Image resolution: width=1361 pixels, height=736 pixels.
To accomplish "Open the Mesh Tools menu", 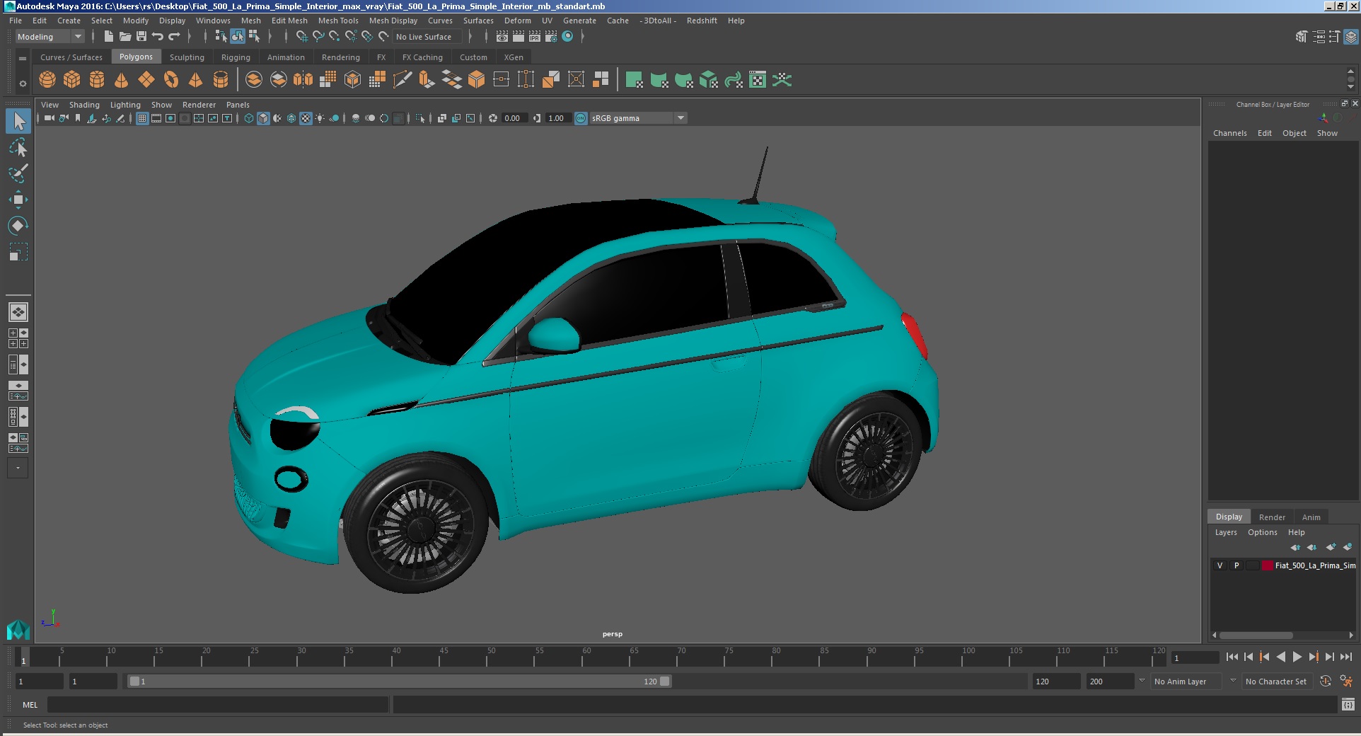I will (338, 21).
